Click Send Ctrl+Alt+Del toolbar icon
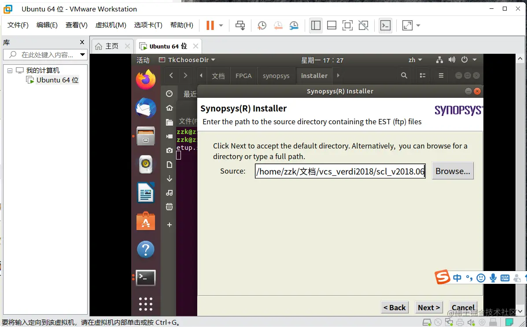 point(240,25)
